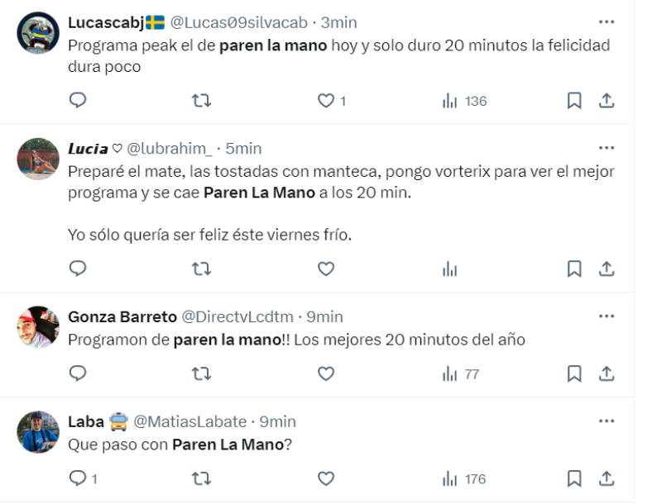Click Lucia's profile avatar
Image resolution: width=662 pixels, height=504 pixels.
pyautogui.click(x=38, y=159)
